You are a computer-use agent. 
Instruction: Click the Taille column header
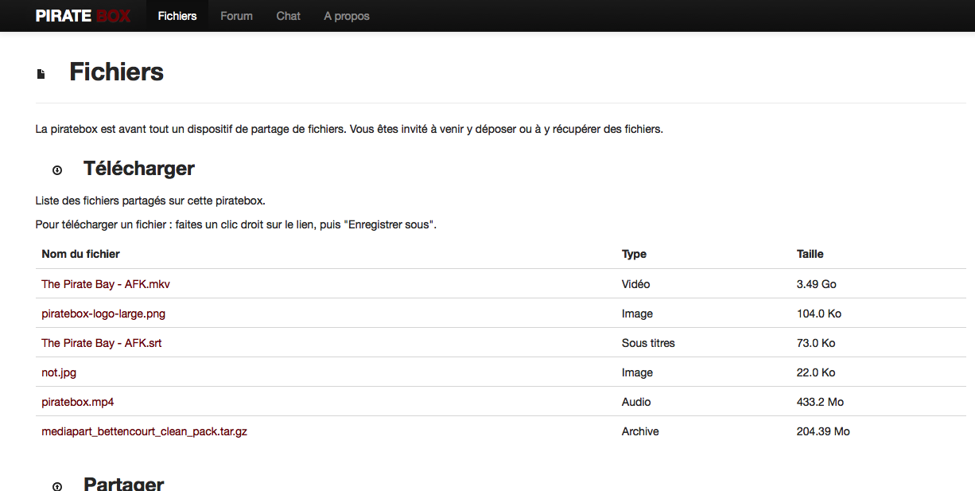(810, 254)
